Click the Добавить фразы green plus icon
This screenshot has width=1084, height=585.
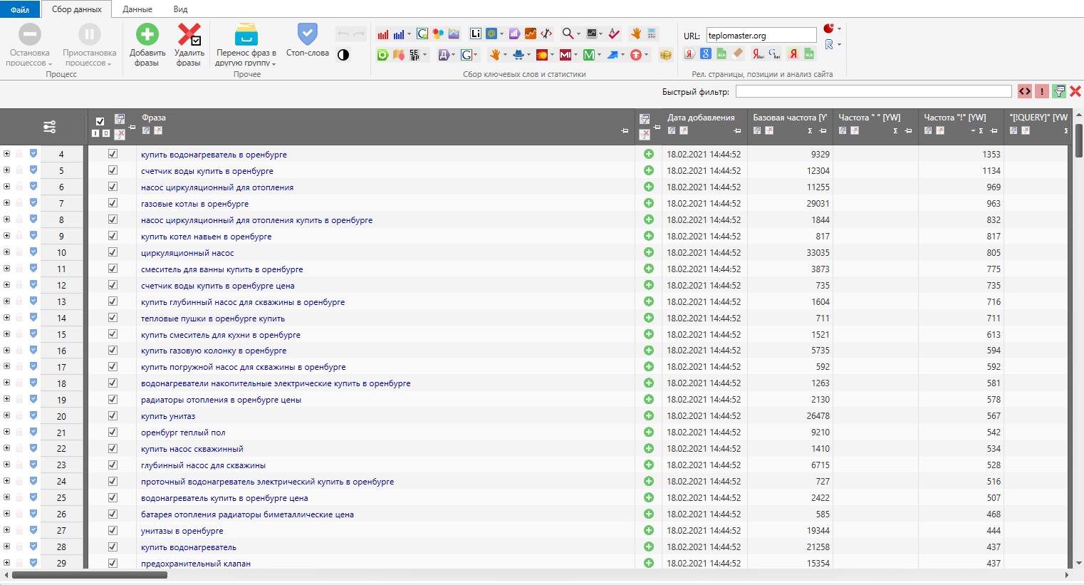click(147, 34)
